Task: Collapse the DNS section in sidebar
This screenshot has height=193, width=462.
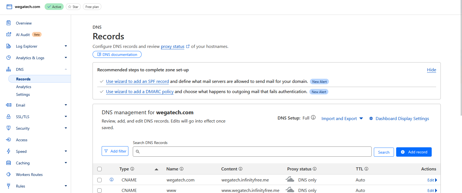Action: 66,69
